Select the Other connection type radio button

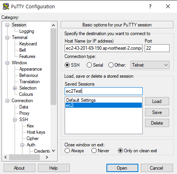111,65
